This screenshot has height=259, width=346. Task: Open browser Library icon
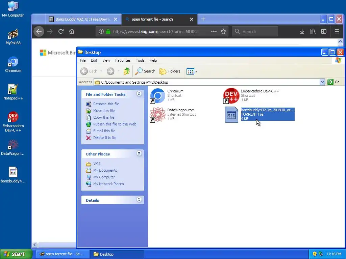tap(313, 31)
